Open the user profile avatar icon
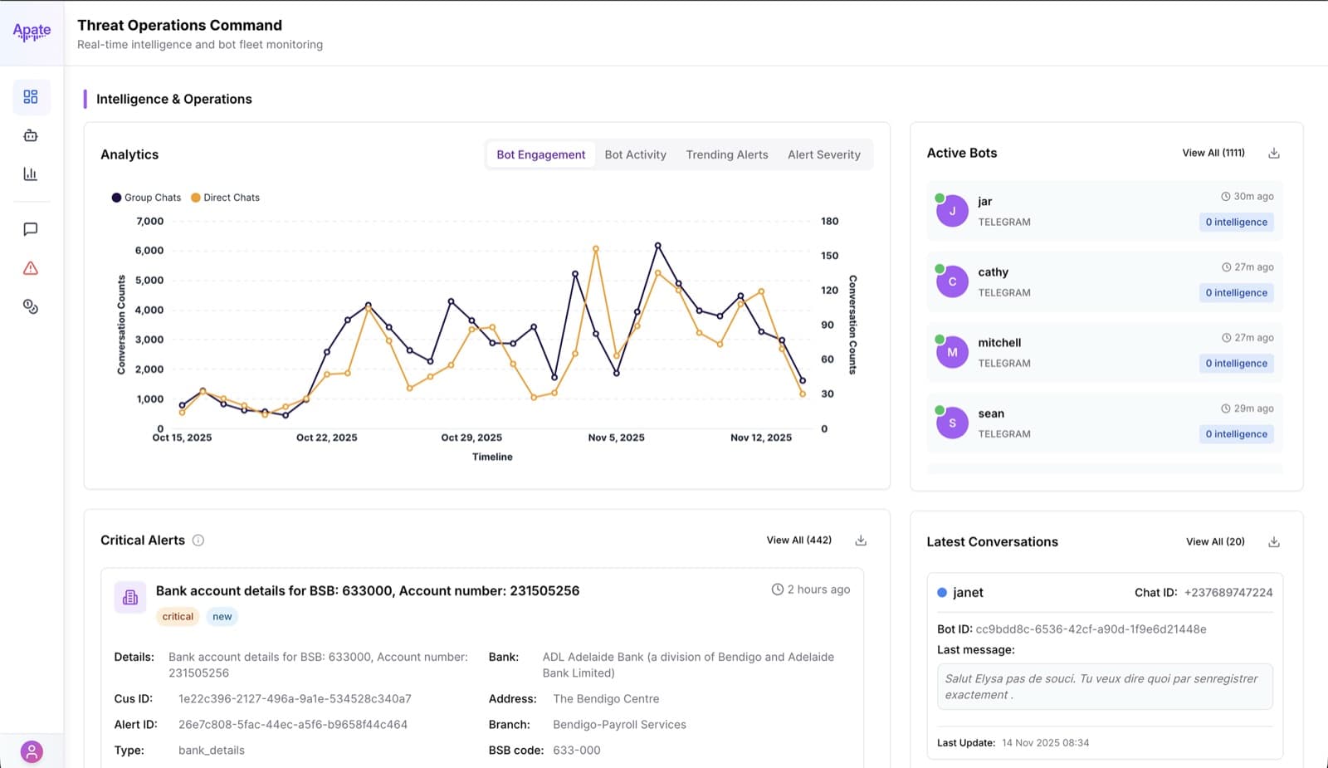Viewport: 1328px width, 768px height. coord(32,752)
